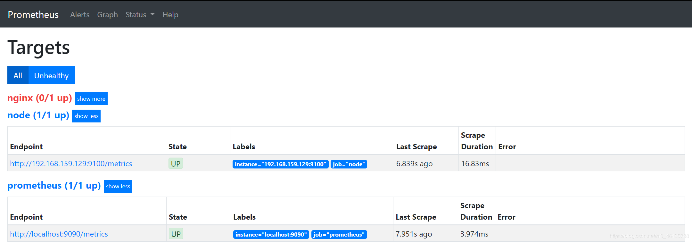692x242 pixels.
Task: Click the 16.83ms scrape duration value
Action: click(x=475, y=164)
